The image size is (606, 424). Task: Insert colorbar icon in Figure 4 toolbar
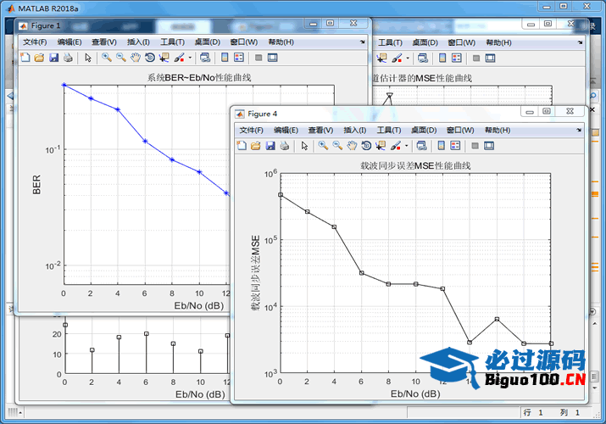coord(441,146)
